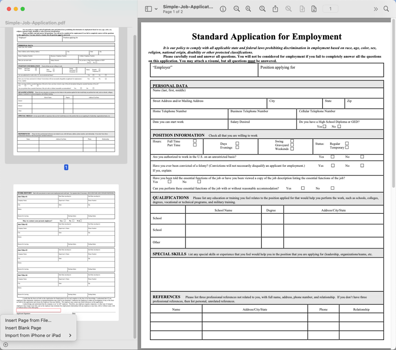Screen dimensions: 396x350
Task: Zoom in on the document
Action: click(248, 9)
